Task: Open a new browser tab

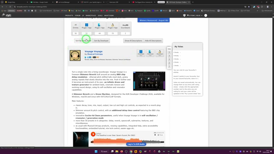Action: click(193, 2)
